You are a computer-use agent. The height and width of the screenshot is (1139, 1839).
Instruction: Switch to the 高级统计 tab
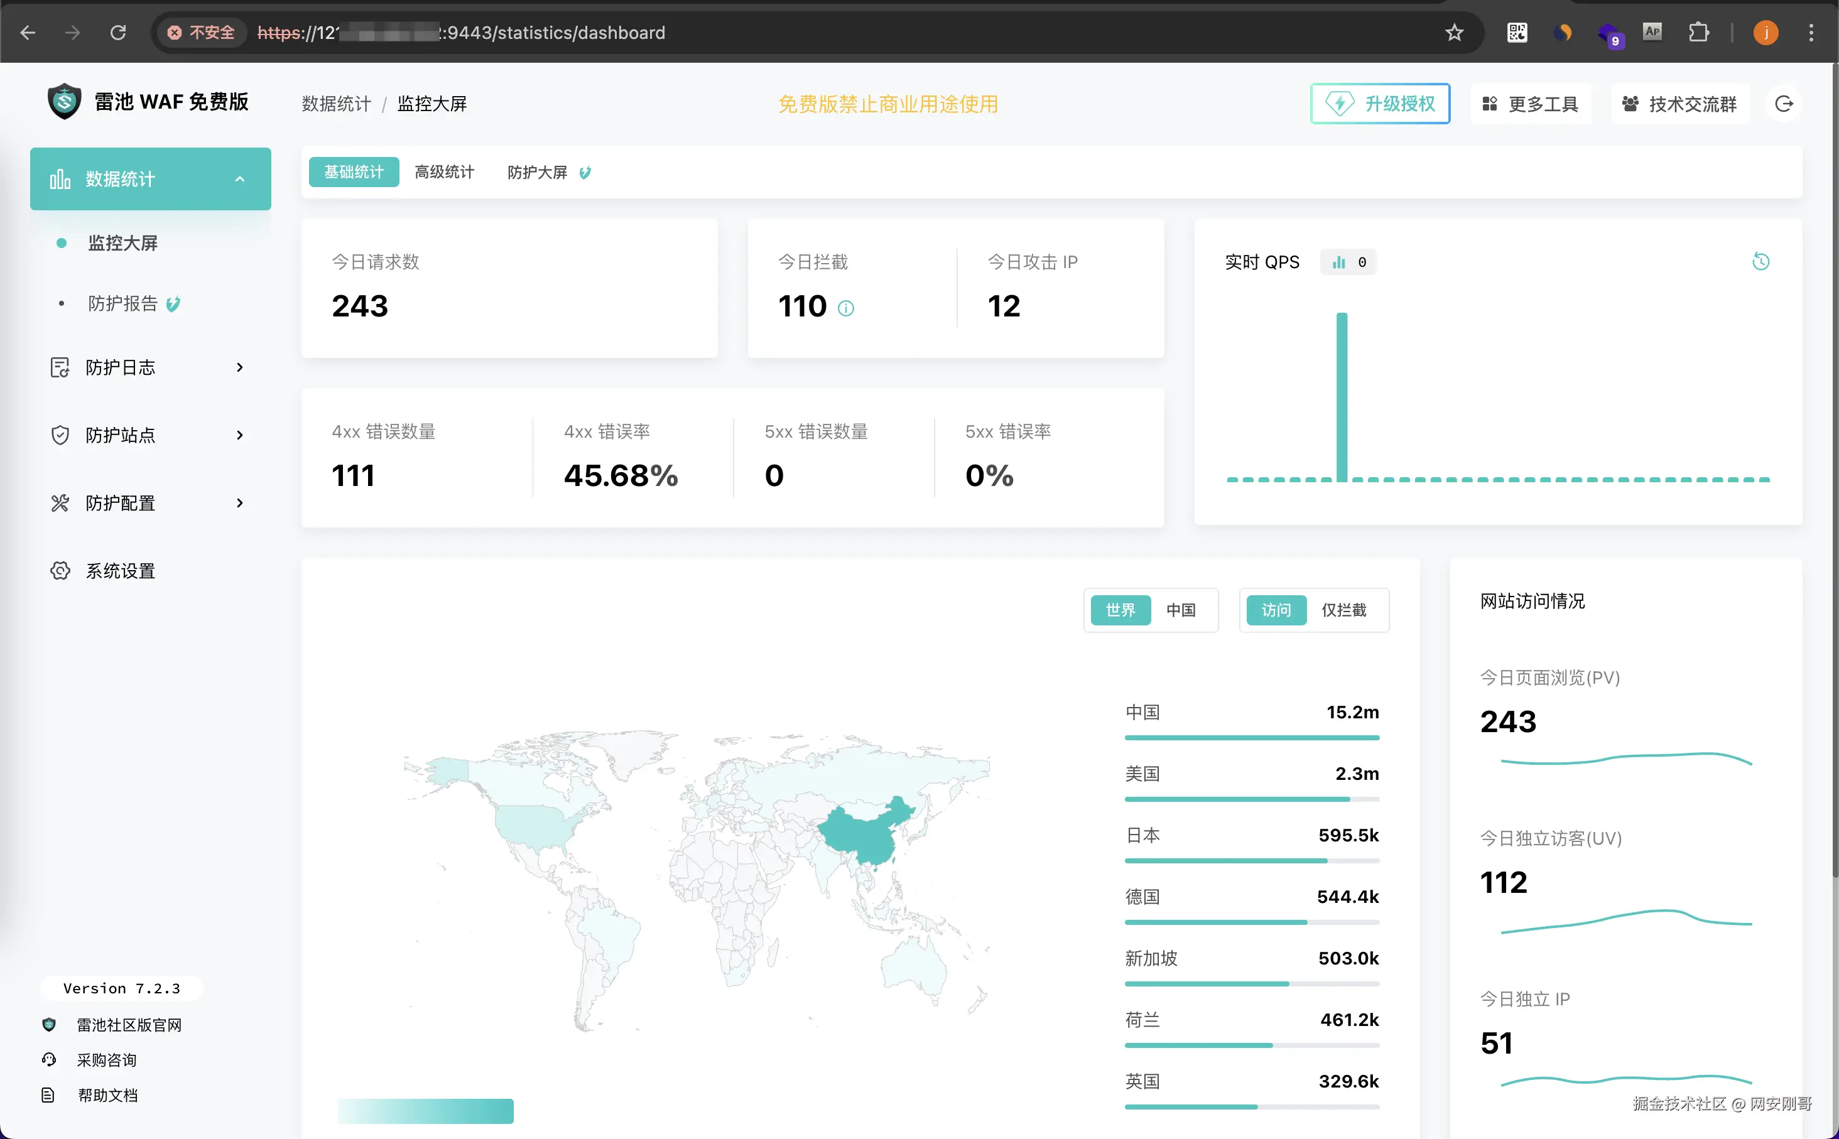click(x=445, y=173)
